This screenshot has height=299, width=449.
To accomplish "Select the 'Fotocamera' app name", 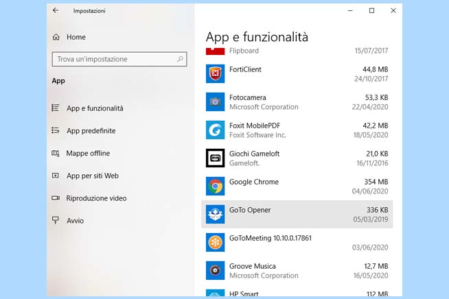I will click(x=248, y=97).
